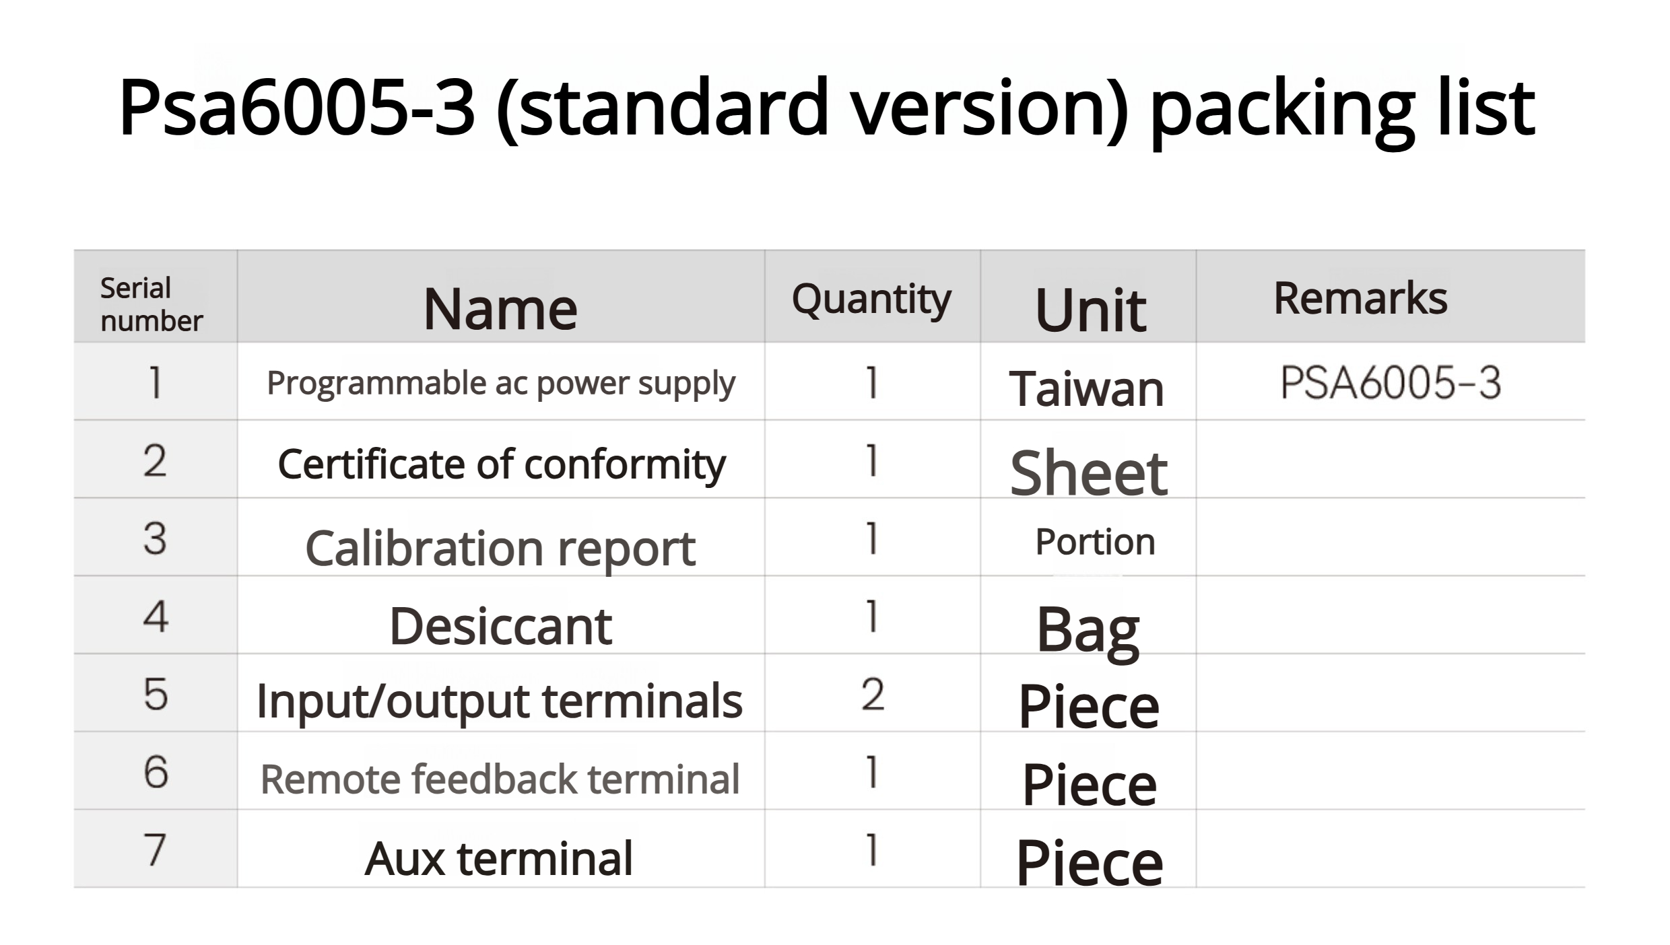This screenshot has width=1670, height=945.
Task: Select the Bag unit cell
Action: coord(1088,629)
